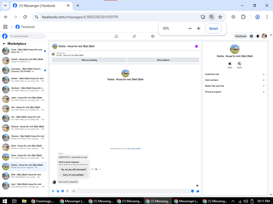This screenshot has width=273, height=204.
Task: Open the Facebook bookmark in bookmarks bar
Action: [x=25, y=27]
